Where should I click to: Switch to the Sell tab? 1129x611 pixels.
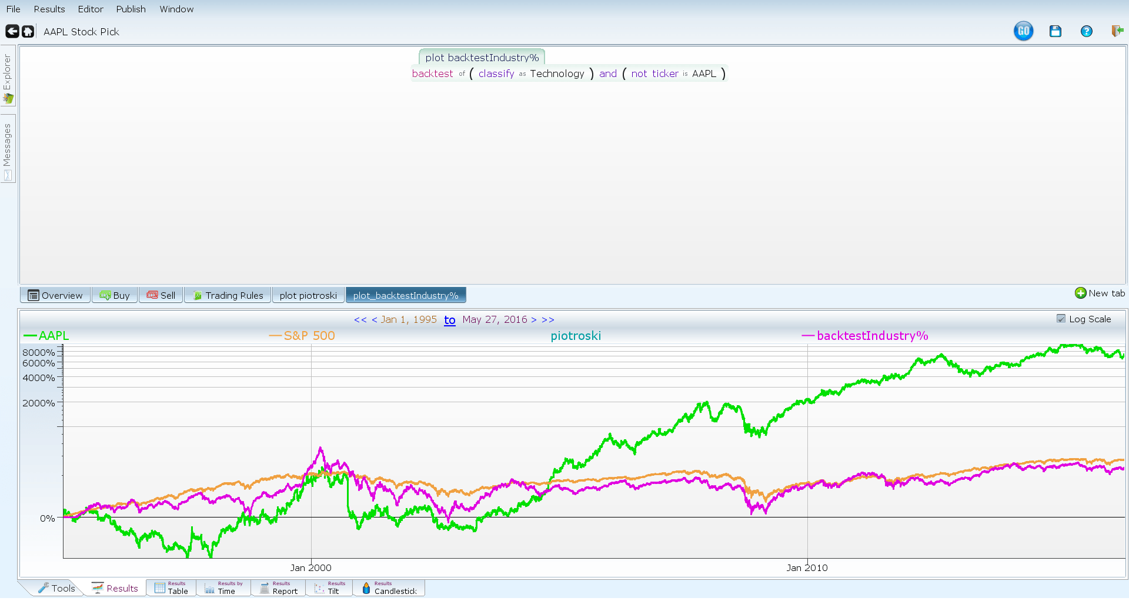click(161, 295)
